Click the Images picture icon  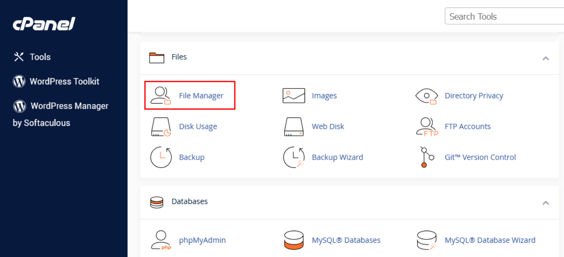pos(294,96)
